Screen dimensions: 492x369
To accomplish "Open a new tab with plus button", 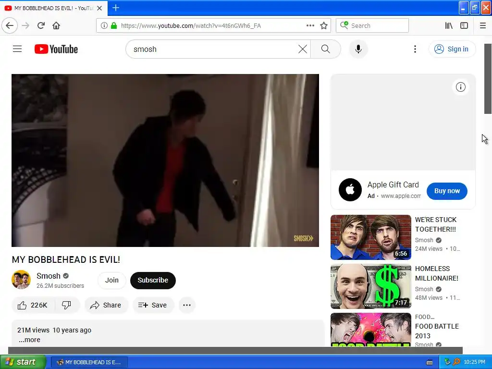I will (116, 8).
